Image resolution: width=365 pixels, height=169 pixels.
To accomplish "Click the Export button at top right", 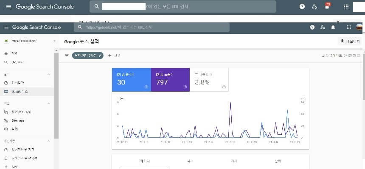I will click(349, 41).
